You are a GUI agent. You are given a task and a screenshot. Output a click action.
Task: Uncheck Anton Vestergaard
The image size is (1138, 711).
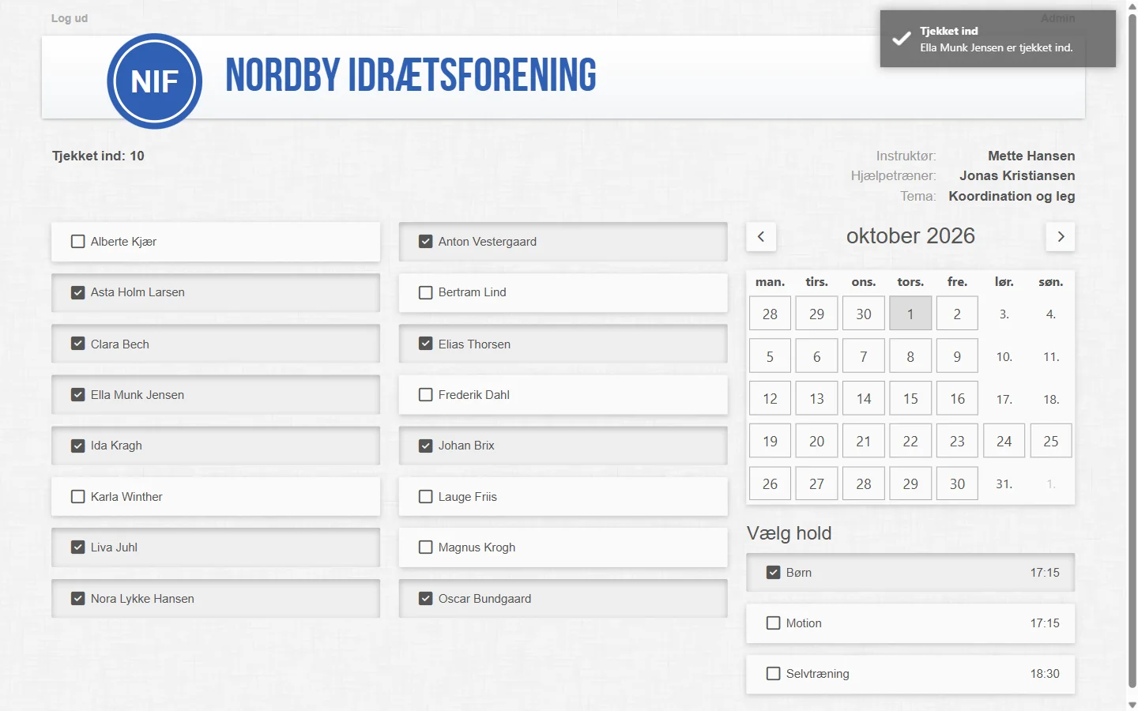(563, 242)
